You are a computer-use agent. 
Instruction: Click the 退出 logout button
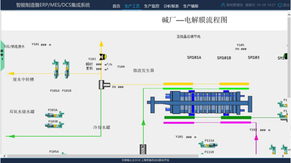pos(286,5)
